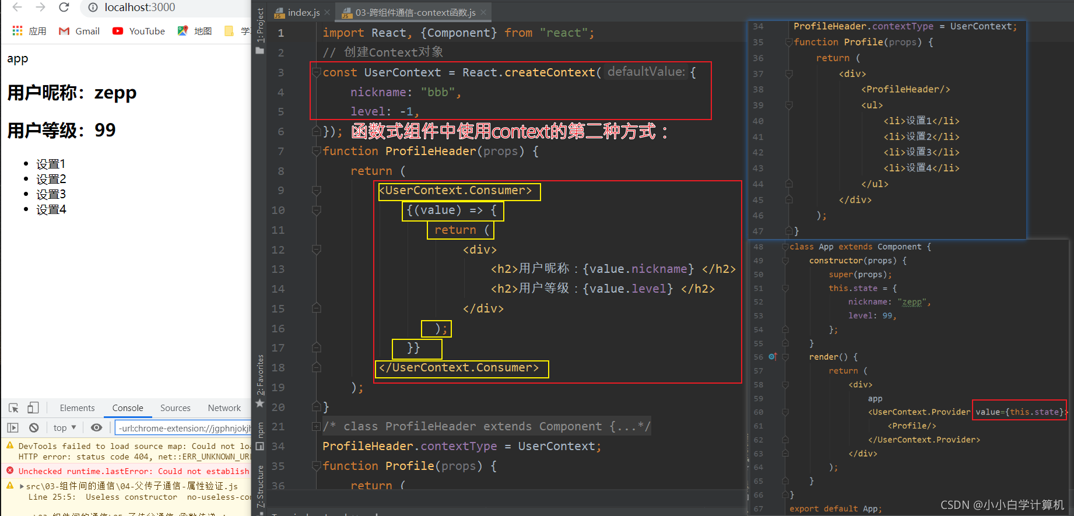
Task: Click the UserContext identifier on line 3
Action: 402,73
